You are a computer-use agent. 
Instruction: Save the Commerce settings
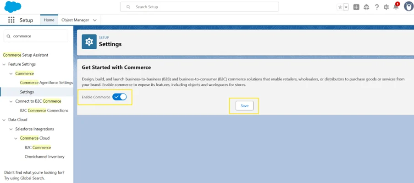tap(244, 106)
